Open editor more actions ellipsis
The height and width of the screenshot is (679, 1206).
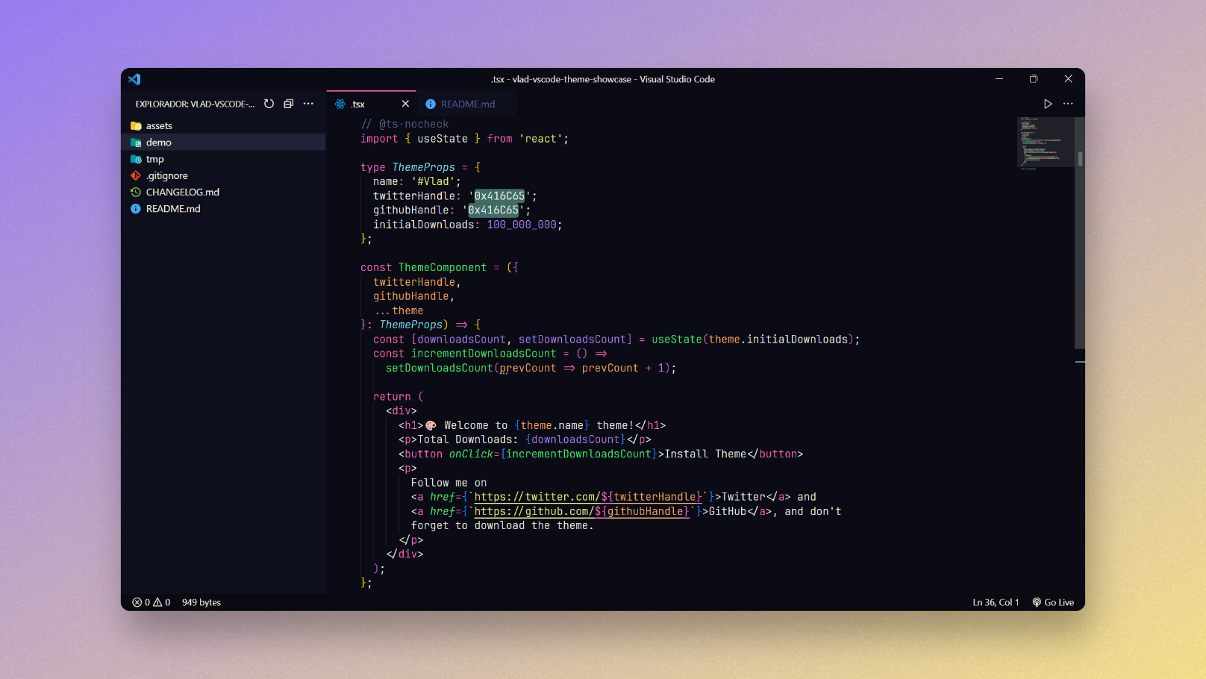(1068, 104)
